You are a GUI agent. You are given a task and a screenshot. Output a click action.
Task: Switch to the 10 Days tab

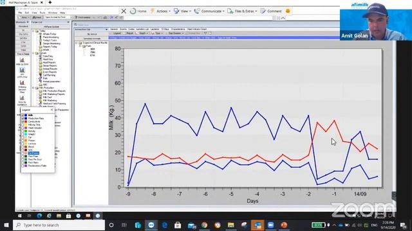[x=165, y=29]
